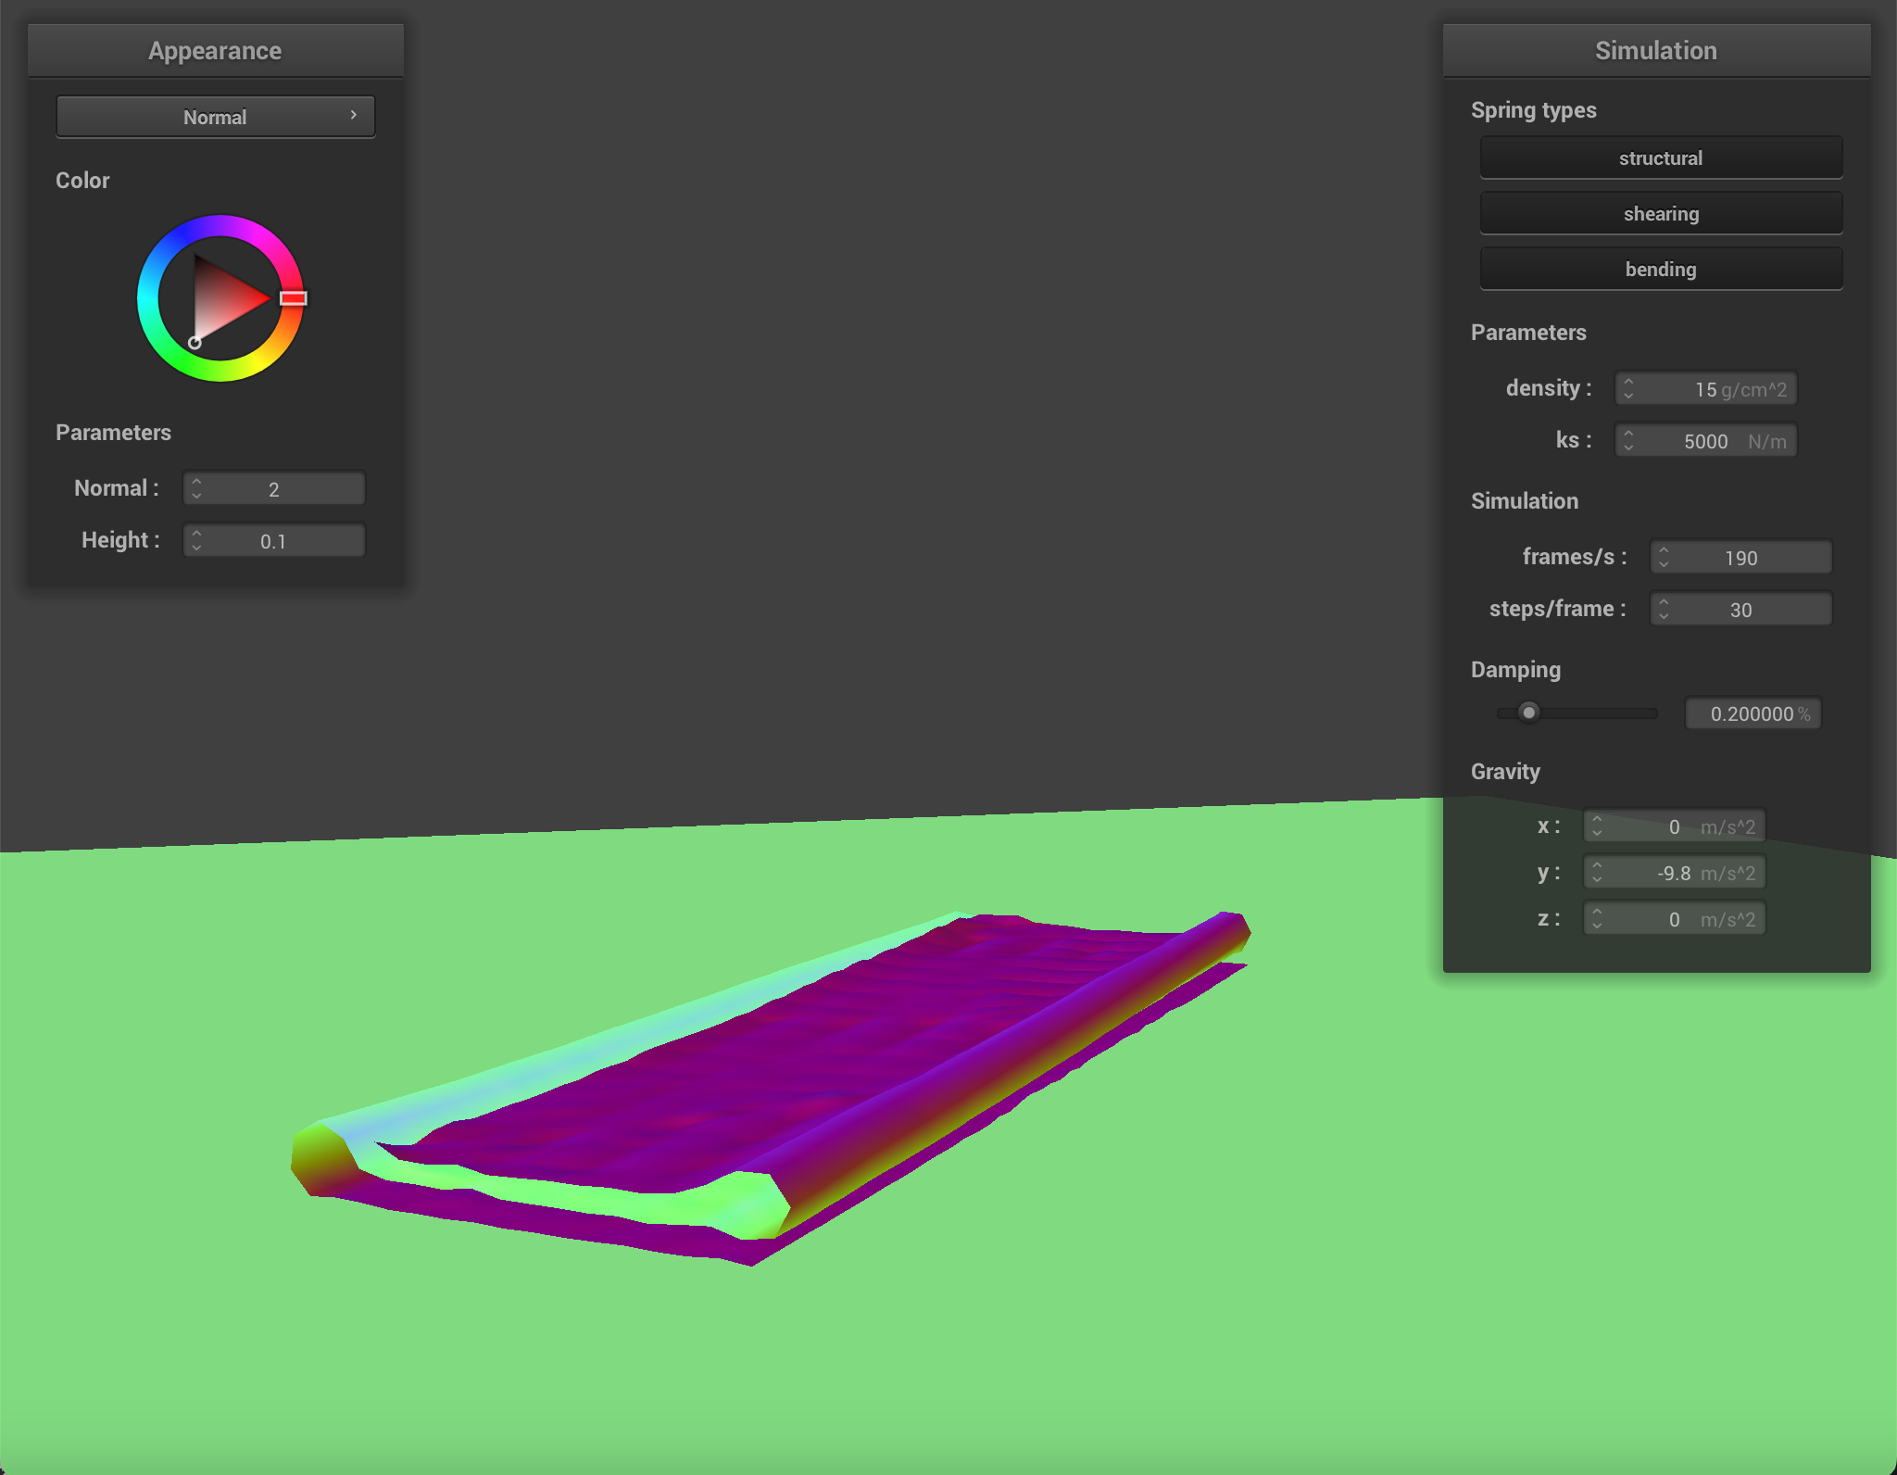Viewport: 1897px width, 1475px height.
Task: Click the 'Damping' section label
Action: (x=1515, y=670)
